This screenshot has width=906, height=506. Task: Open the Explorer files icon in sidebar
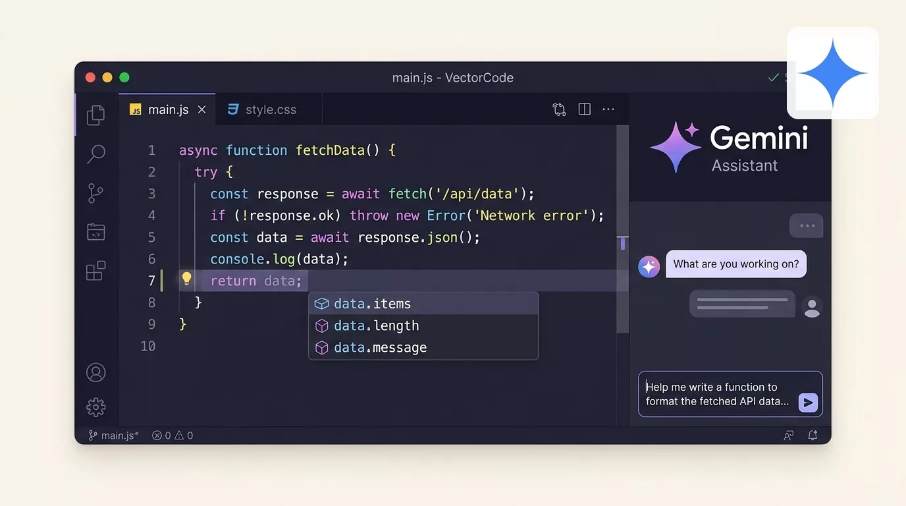[x=96, y=115]
